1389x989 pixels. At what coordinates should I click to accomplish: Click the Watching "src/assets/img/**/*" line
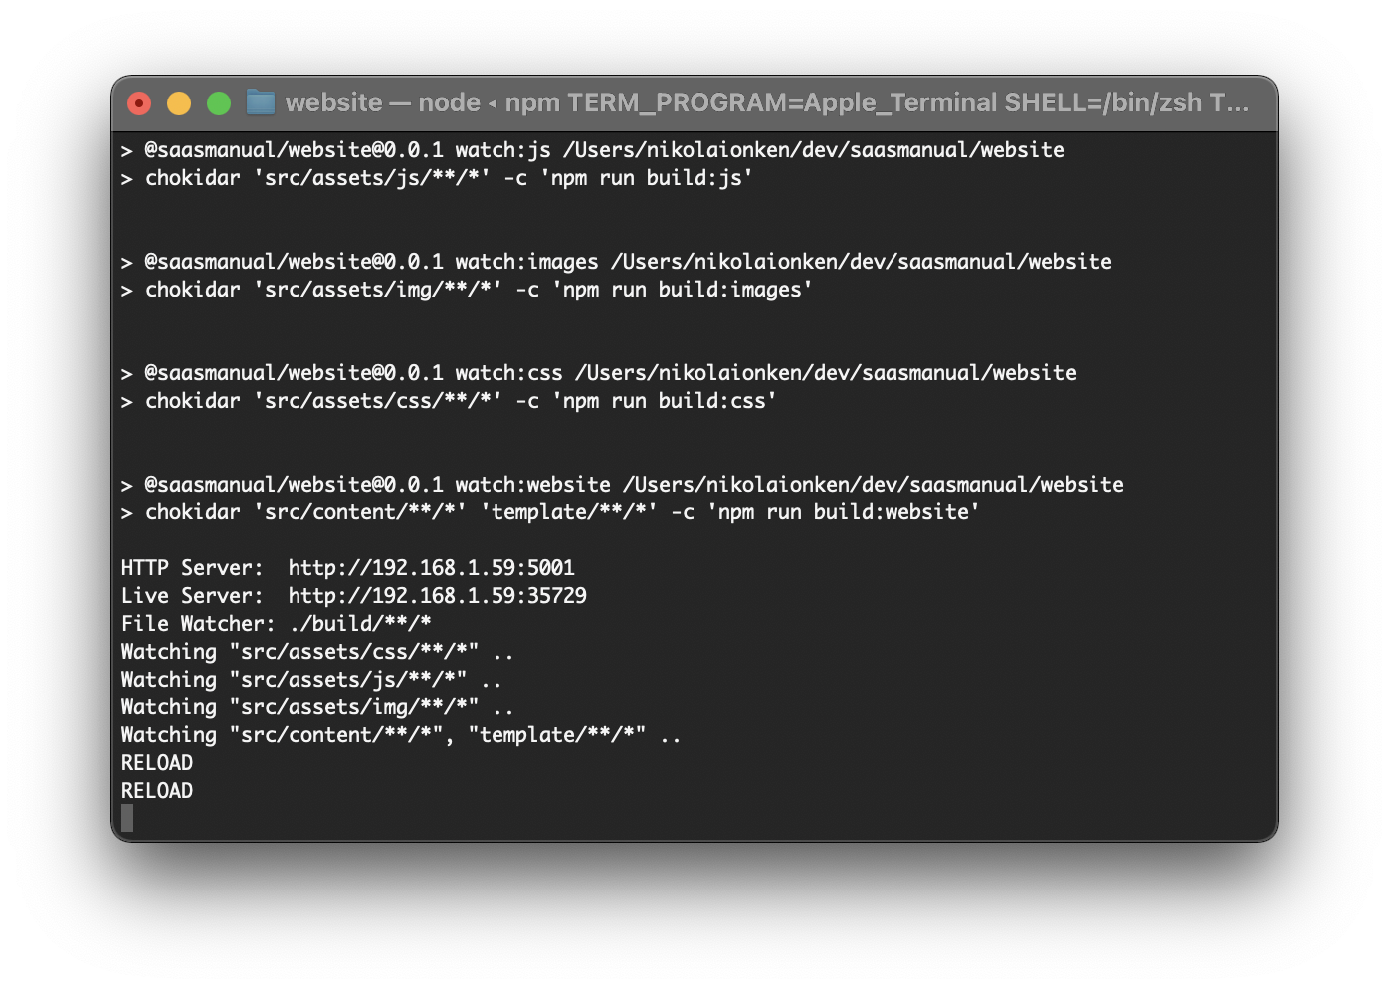point(318,707)
